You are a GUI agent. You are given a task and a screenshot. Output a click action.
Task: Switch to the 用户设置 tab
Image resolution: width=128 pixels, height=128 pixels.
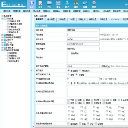51,19
